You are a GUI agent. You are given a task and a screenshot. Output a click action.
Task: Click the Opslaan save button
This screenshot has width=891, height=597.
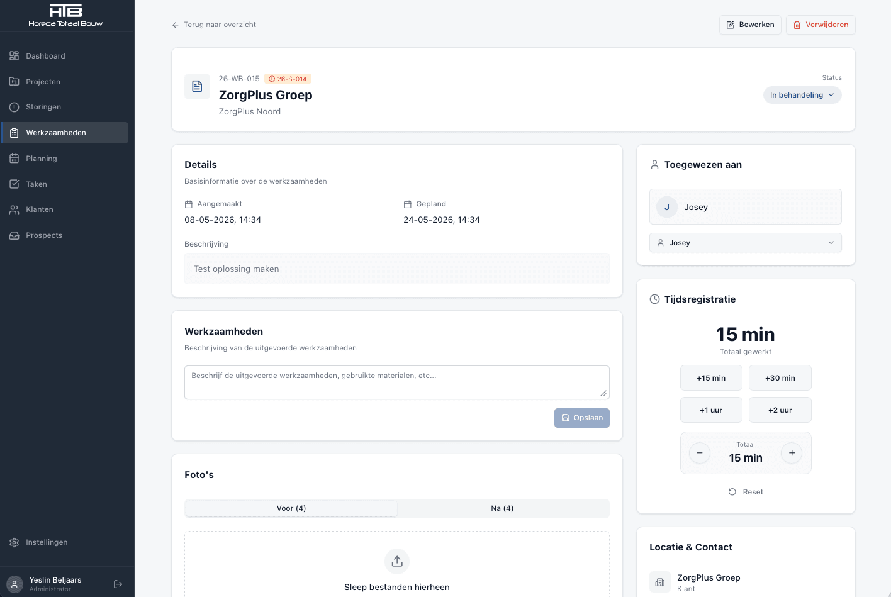[x=582, y=418]
